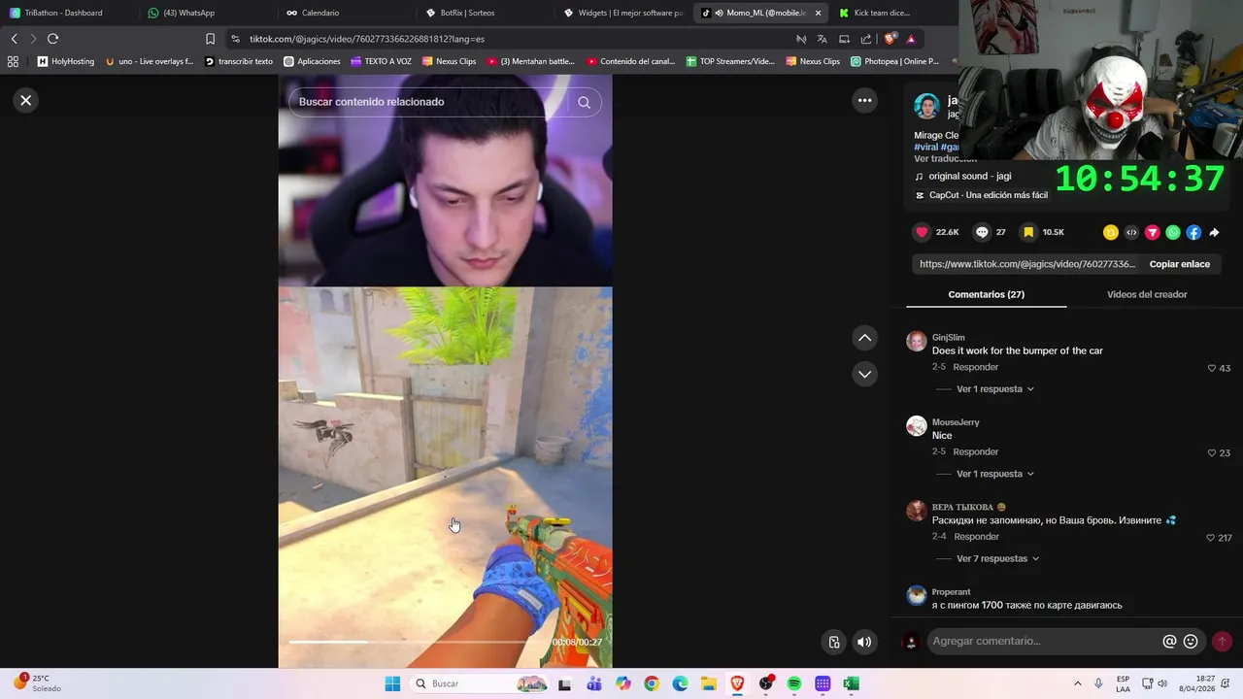Reply to GinjSlim's comment

coord(976,367)
